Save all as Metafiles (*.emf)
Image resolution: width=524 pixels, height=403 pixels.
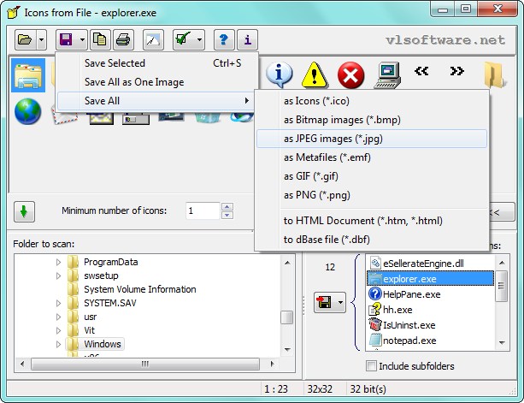pyautogui.click(x=372, y=157)
